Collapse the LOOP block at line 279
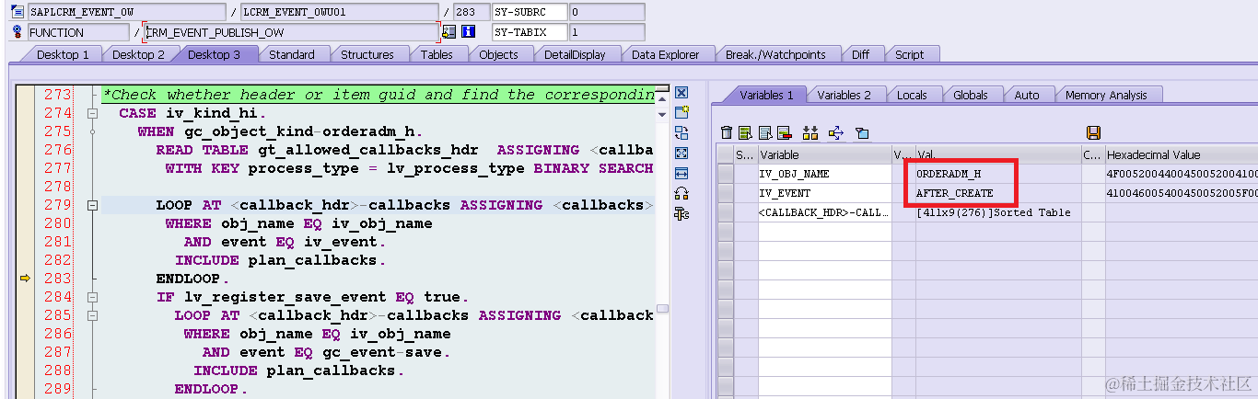 pos(91,205)
